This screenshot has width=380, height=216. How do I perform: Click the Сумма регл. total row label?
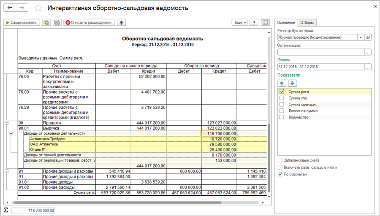click(84, 193)
